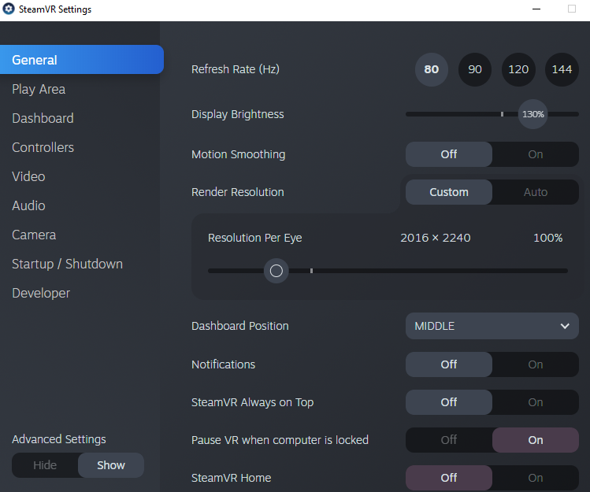590x492 pixels.
Task: Turn off Pause VR when computer is locked
Action: point(449,440)
